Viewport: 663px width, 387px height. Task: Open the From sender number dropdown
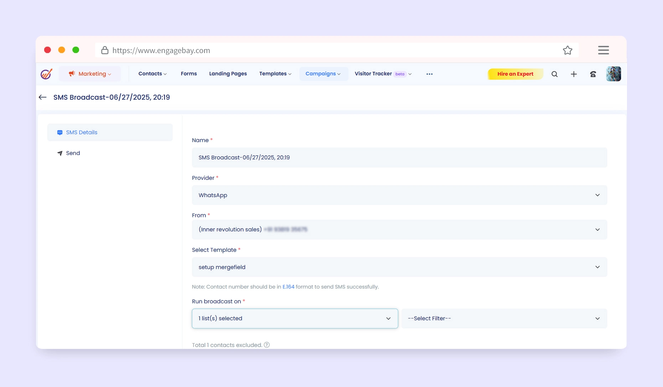pos(399,230)
